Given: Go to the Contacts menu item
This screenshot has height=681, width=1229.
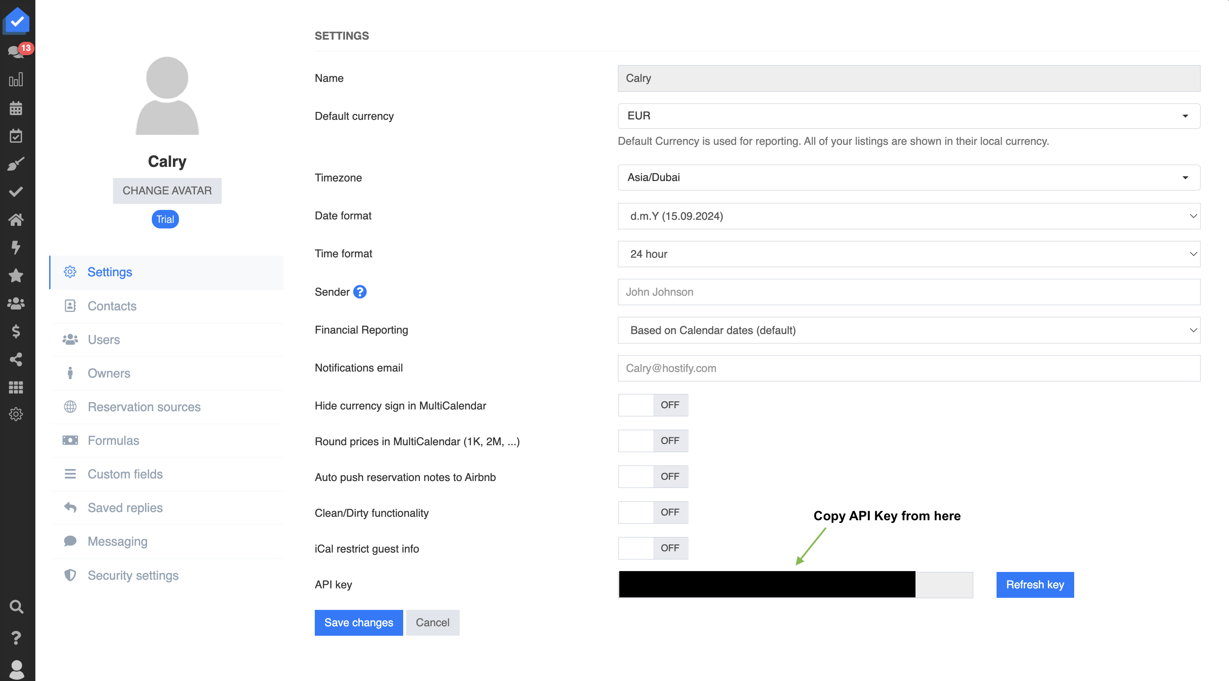Looking at the screenshot, I should click(112, 306).
